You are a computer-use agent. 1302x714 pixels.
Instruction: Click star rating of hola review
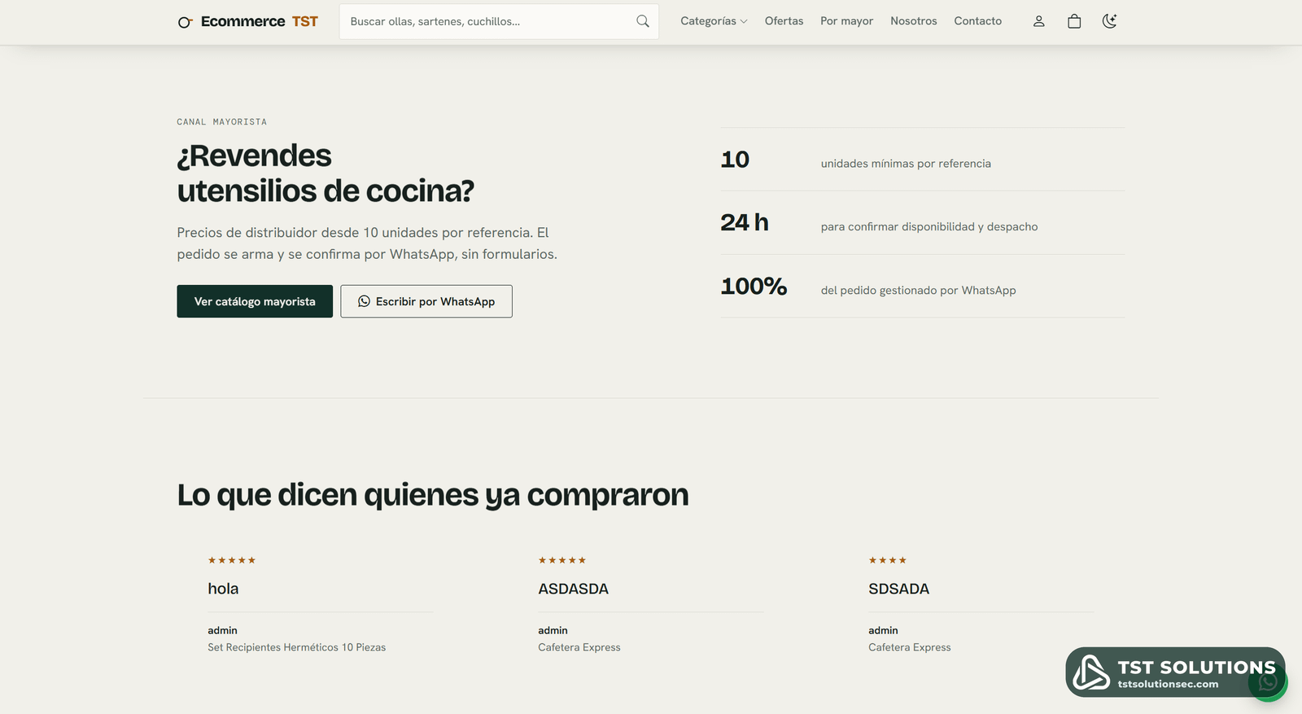[x=232, y=560]
